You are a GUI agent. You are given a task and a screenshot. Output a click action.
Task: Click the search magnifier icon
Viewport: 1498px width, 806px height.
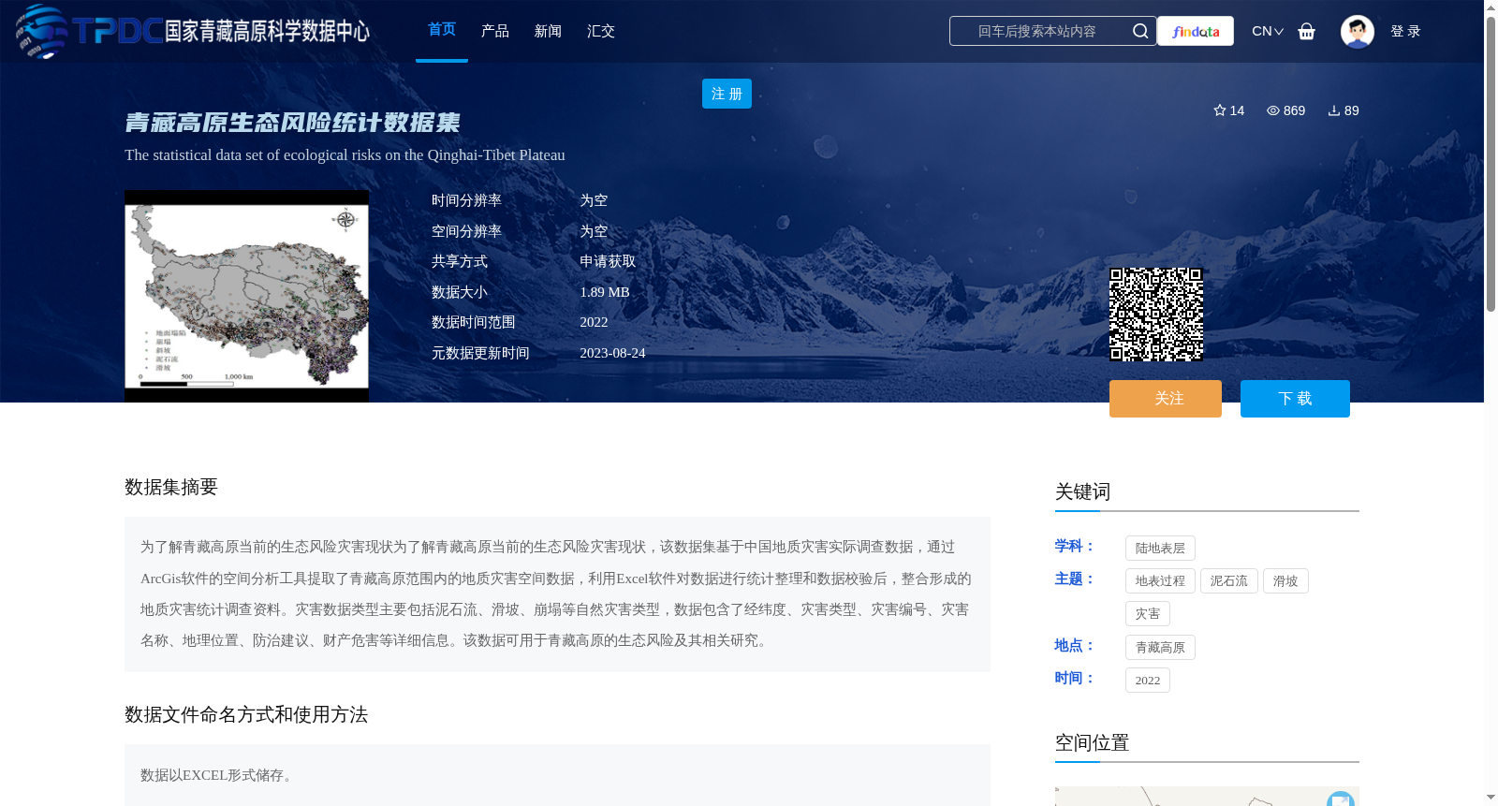point(1140,31)
